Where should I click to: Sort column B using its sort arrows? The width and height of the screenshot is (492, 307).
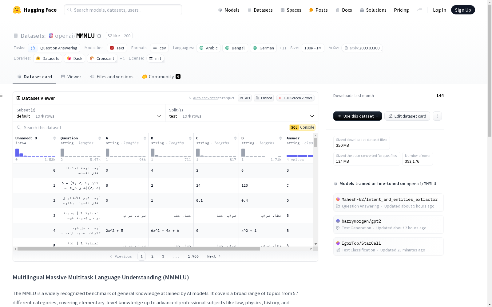pyautogui.click(x=190, y=138)
